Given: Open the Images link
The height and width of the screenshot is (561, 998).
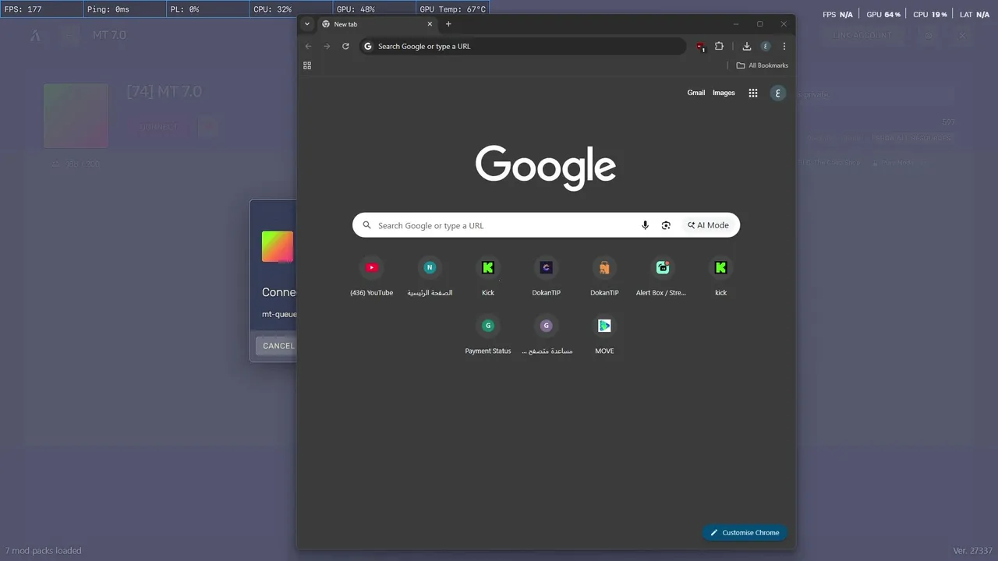Looking at the screenshot, I should [724, 93].
